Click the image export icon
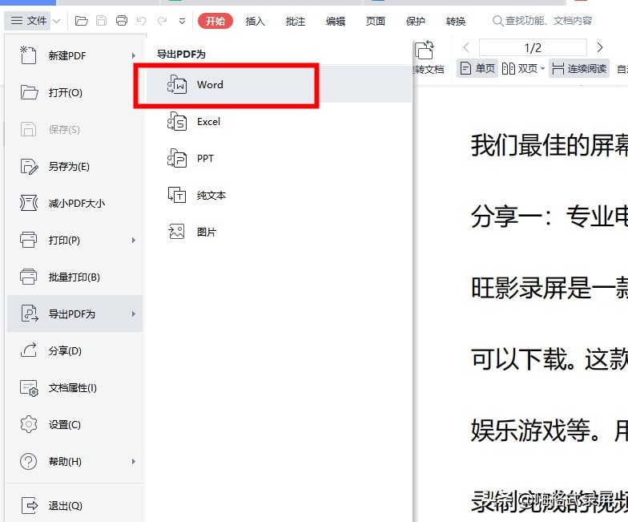This screenshot has width=628, height=522. (x=176, y=231)
